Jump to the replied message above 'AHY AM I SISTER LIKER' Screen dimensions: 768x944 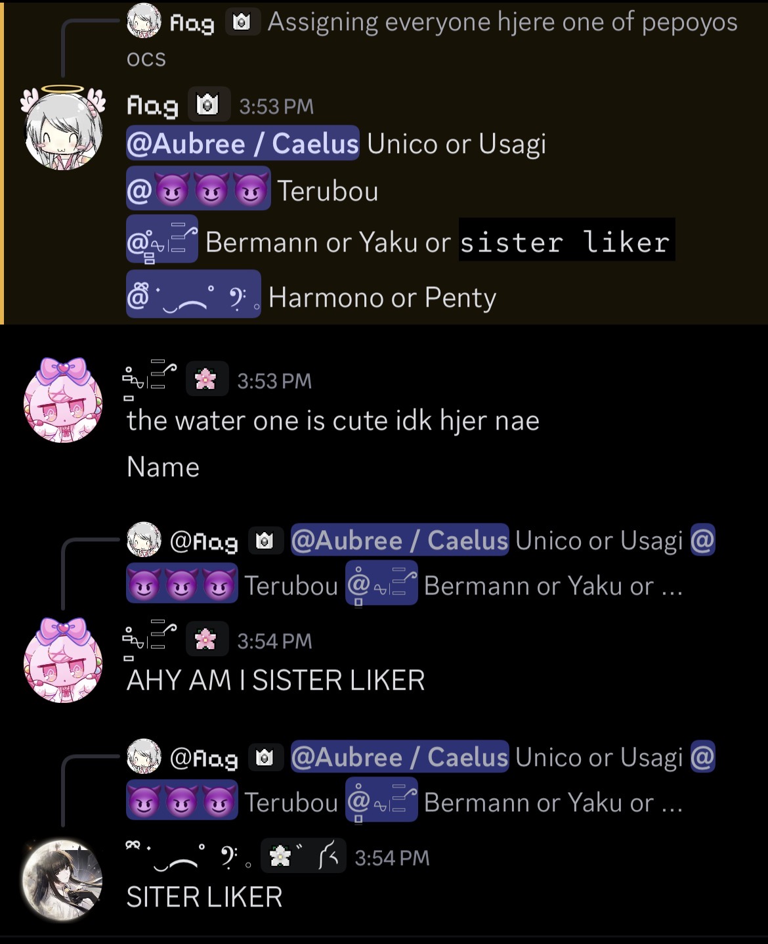pos(420,564)
